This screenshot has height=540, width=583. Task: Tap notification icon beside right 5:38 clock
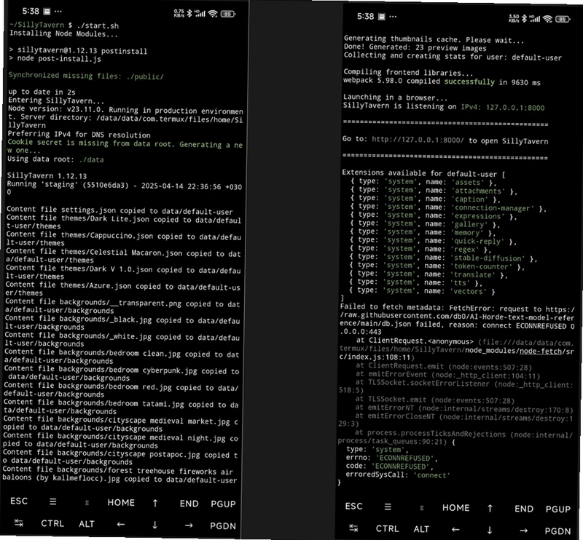[x=382, y=17]
